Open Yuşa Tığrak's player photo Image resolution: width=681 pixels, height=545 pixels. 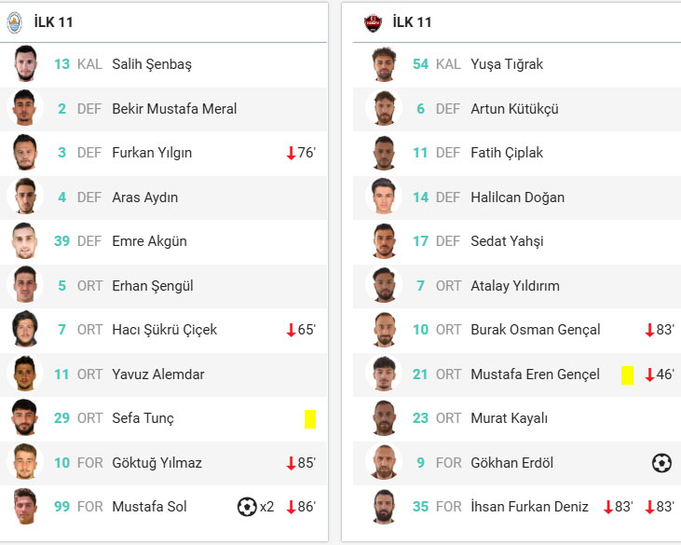click(383, 64)
